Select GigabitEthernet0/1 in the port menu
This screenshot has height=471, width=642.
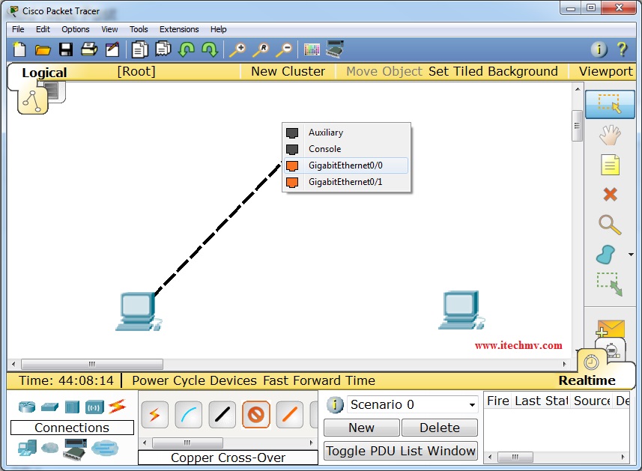click(x=346, y=182)
